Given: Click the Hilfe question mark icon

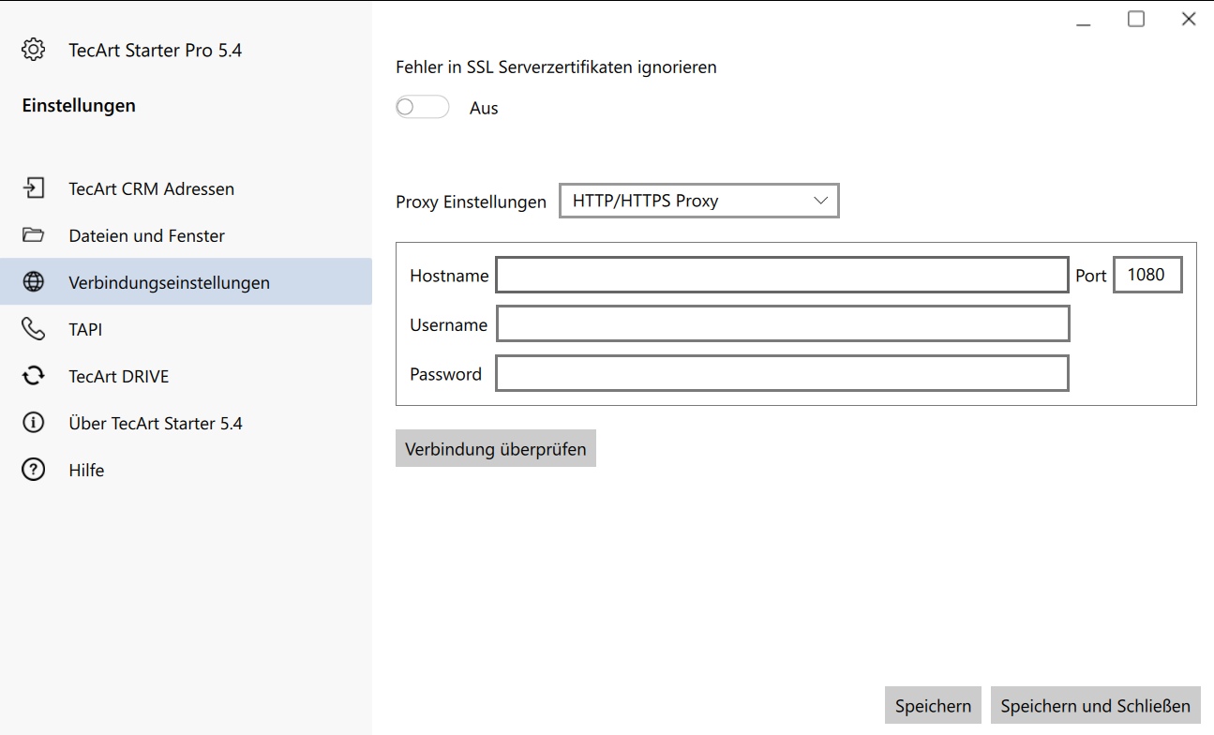Looking at the screenshot, I should (x=34, y=470).
